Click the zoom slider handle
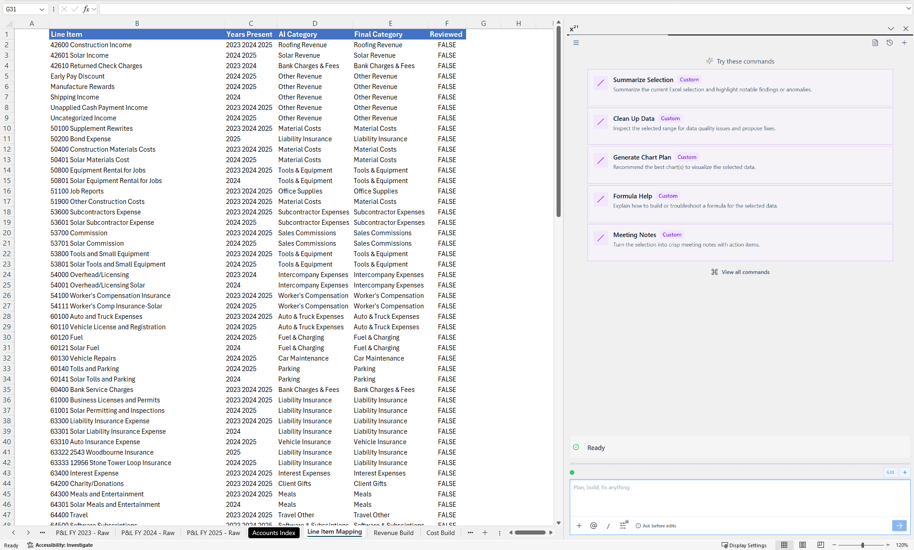 [862, 545]
